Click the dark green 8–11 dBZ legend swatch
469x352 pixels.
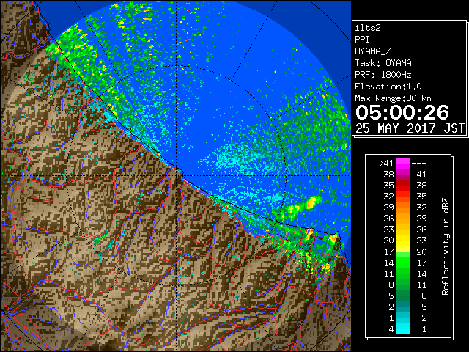tap(403, 285)
